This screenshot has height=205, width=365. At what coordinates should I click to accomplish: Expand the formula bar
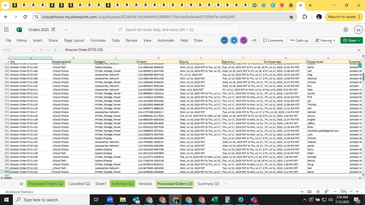[359, 50]
